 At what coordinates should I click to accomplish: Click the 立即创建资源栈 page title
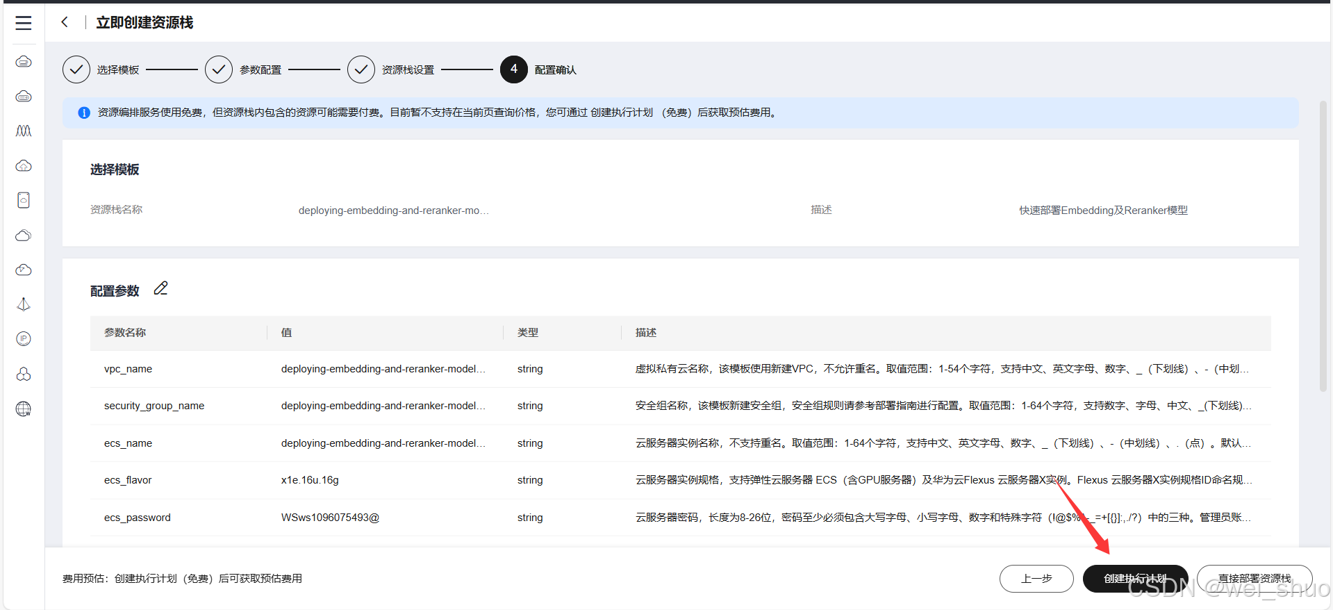click(x=144, y=23)
